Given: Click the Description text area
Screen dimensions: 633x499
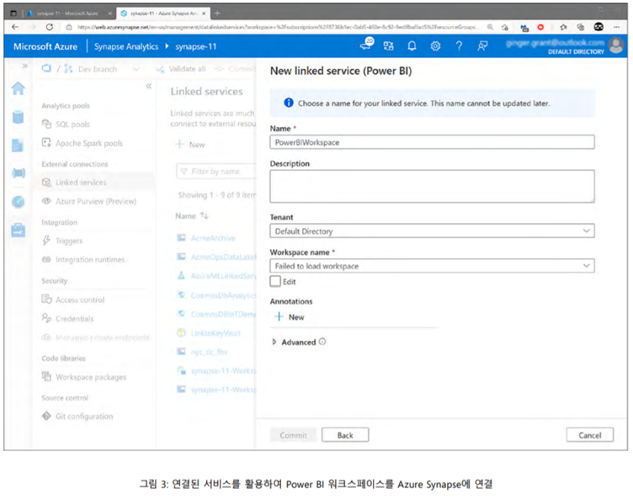Looking at the screenshot, I should tap(432, 186).
